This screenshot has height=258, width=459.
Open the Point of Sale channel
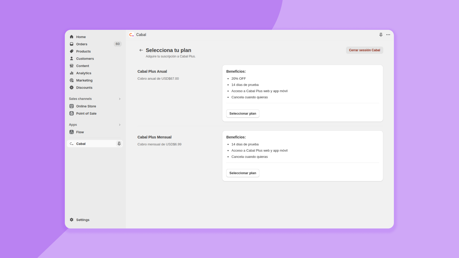pyautogui.click(x=95, y=113)
